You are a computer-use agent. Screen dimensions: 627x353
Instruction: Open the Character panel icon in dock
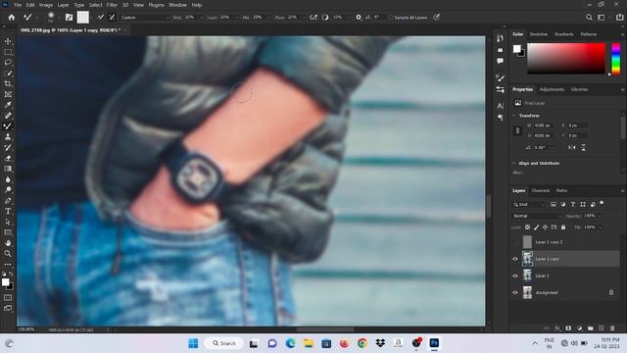click(x=501, y=106)
